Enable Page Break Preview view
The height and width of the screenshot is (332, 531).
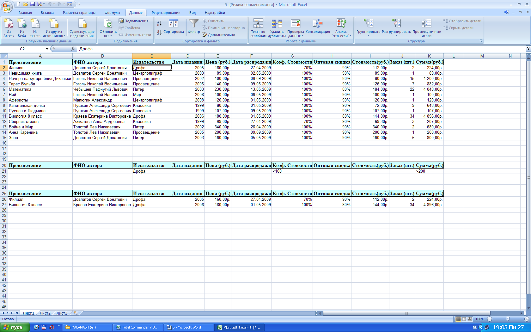470,319
